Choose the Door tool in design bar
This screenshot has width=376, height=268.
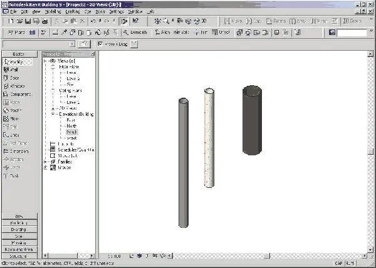tap(11, 78)
